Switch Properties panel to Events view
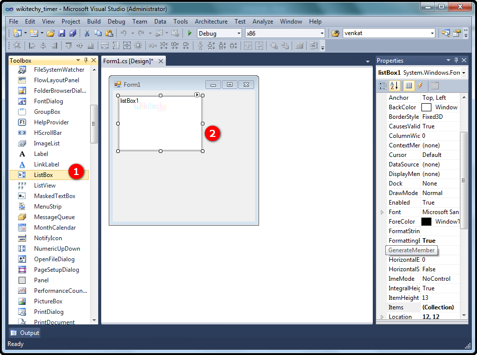This screenshot has height=355, width=477. pos(420,85)
